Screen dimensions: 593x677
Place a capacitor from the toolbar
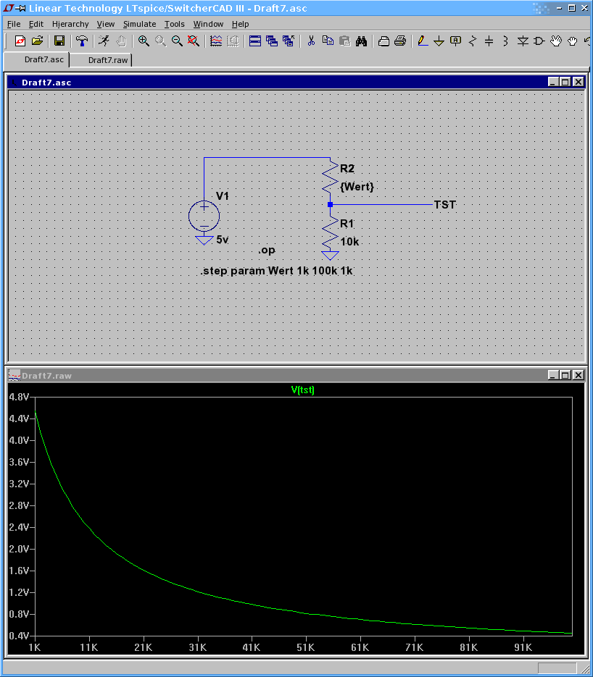coord(489,41)
